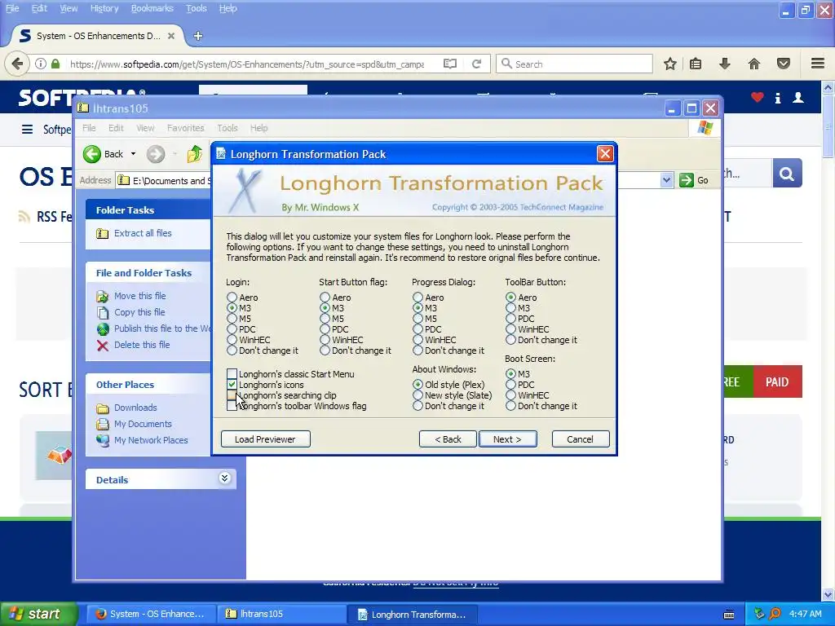Select Aero under Login
Image resolution: width=835 pixels, height=626 pixels.
pos(232,297)
